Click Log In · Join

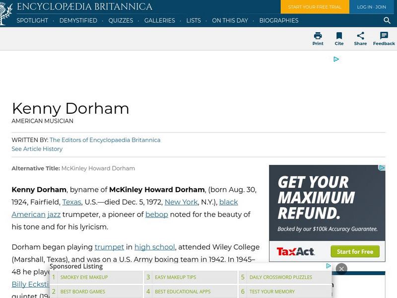pyautogui.click(x=371, y=7)
